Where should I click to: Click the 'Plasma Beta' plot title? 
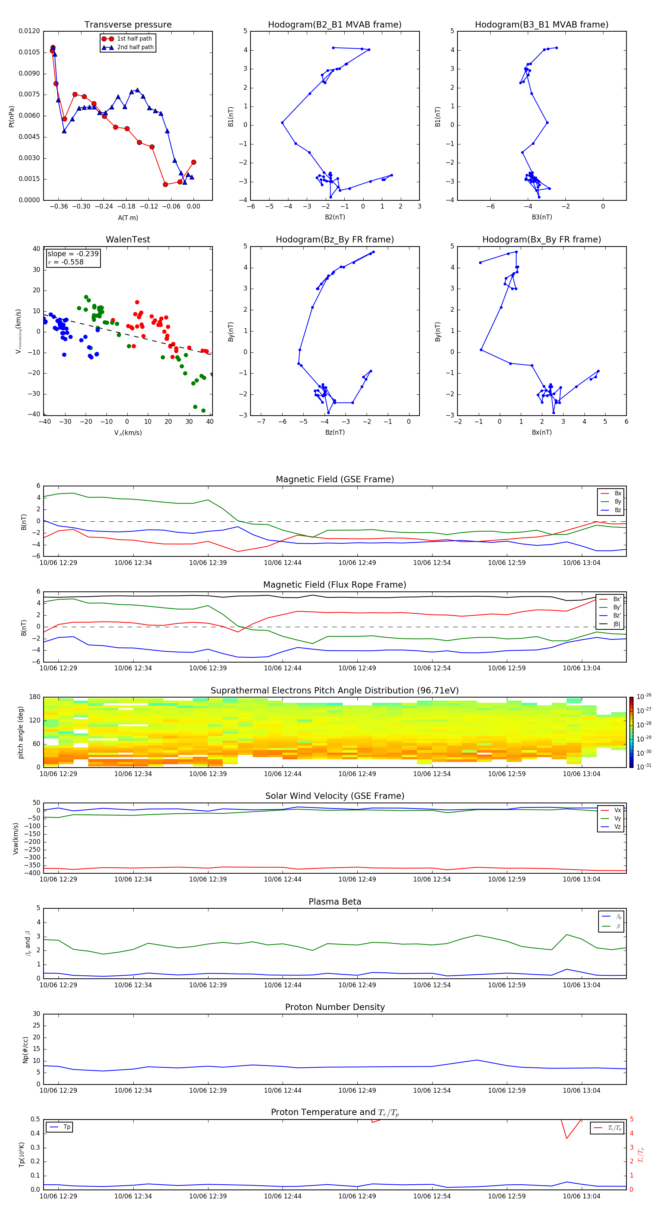point(335,902)
